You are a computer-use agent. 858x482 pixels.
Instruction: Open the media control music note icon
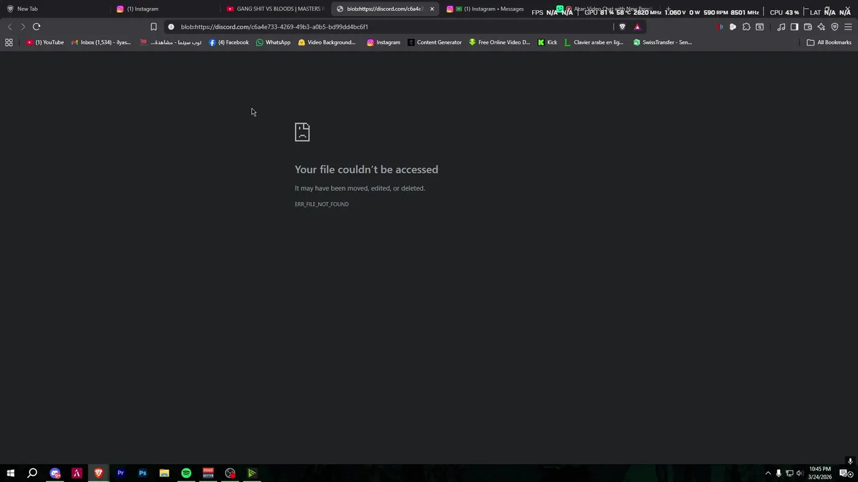pos(781,27)
